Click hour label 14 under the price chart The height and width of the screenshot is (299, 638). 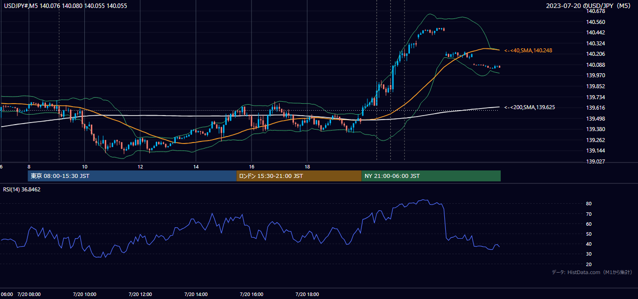(x=196, y=166)
